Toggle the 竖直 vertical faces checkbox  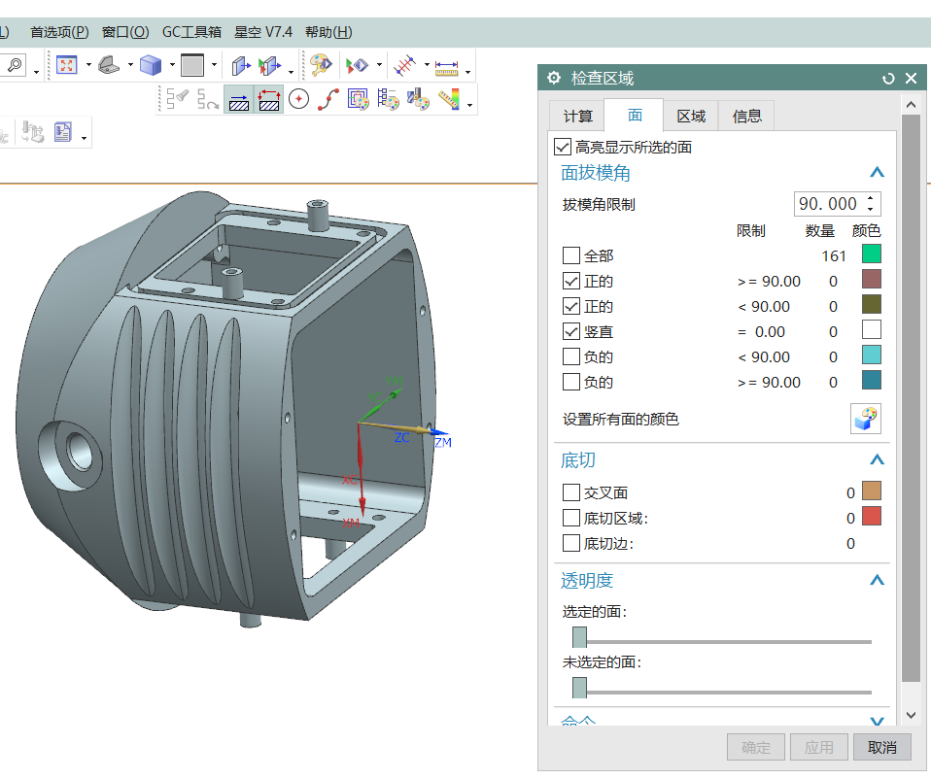tap(571, 332)
